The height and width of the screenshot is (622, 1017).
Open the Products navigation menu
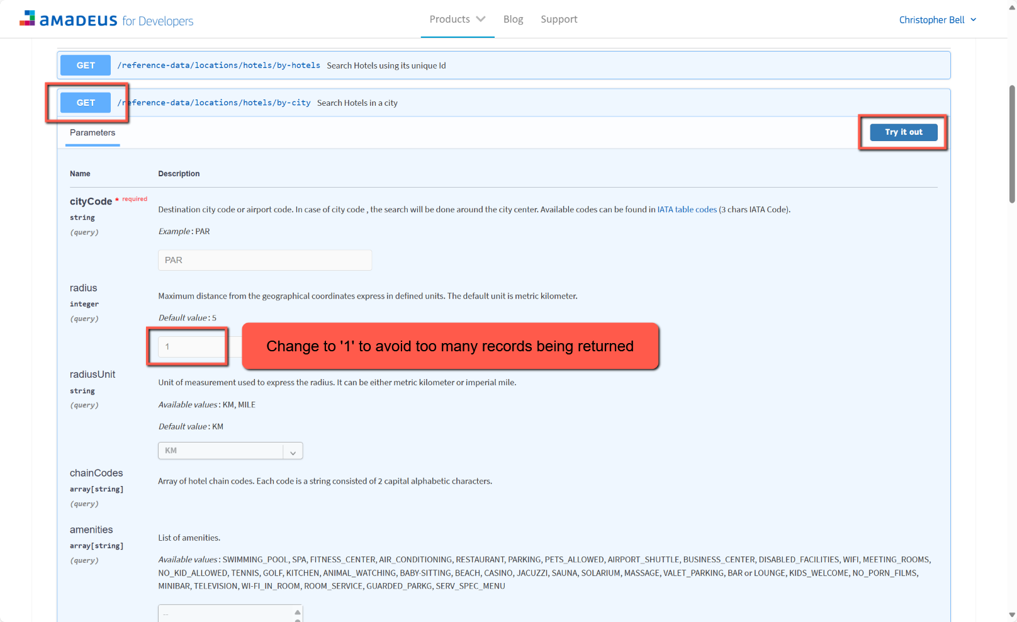(x=457, y=20)
